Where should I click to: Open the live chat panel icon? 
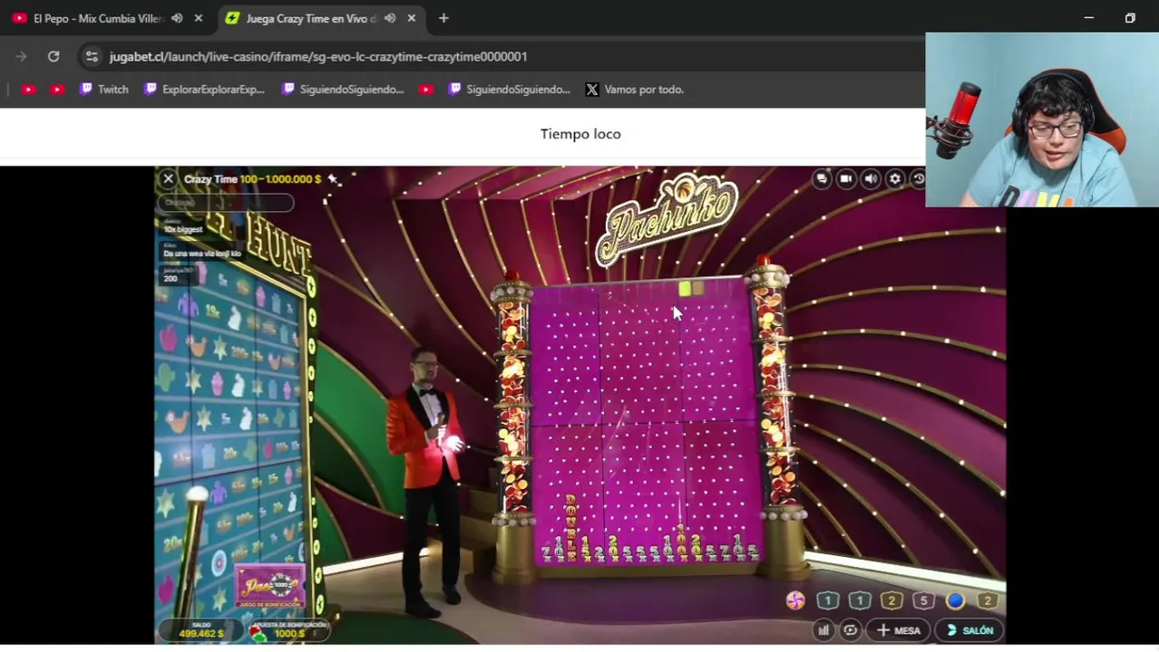pyautogui.click(x=822, y=179)
